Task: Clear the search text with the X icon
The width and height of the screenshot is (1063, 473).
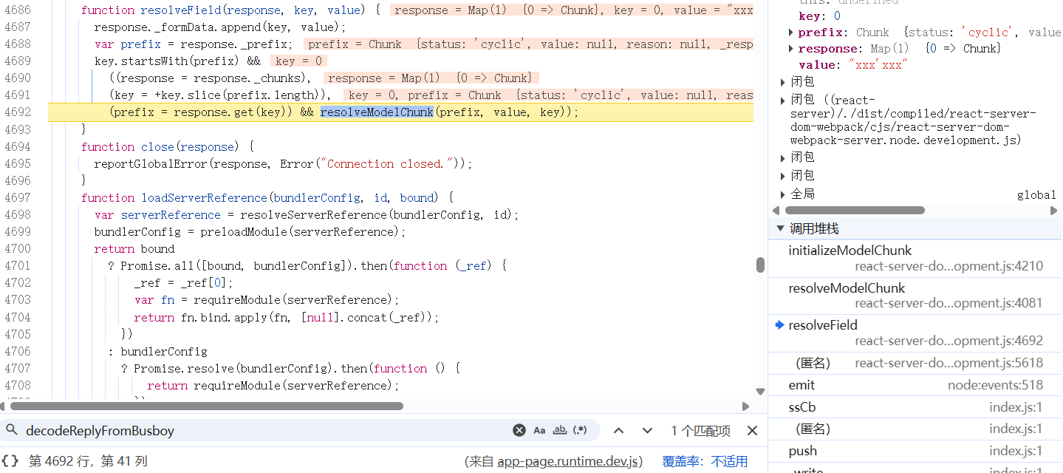Action: tap(519, 430)
